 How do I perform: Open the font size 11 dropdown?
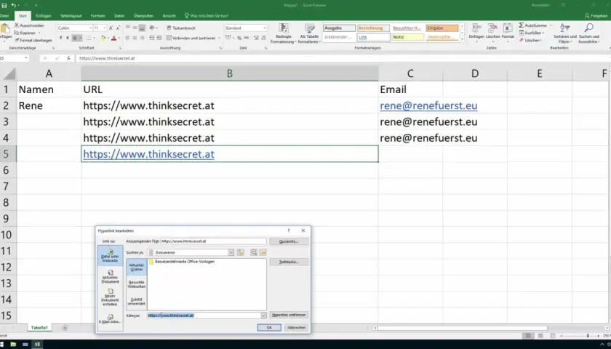click(105, 28)
